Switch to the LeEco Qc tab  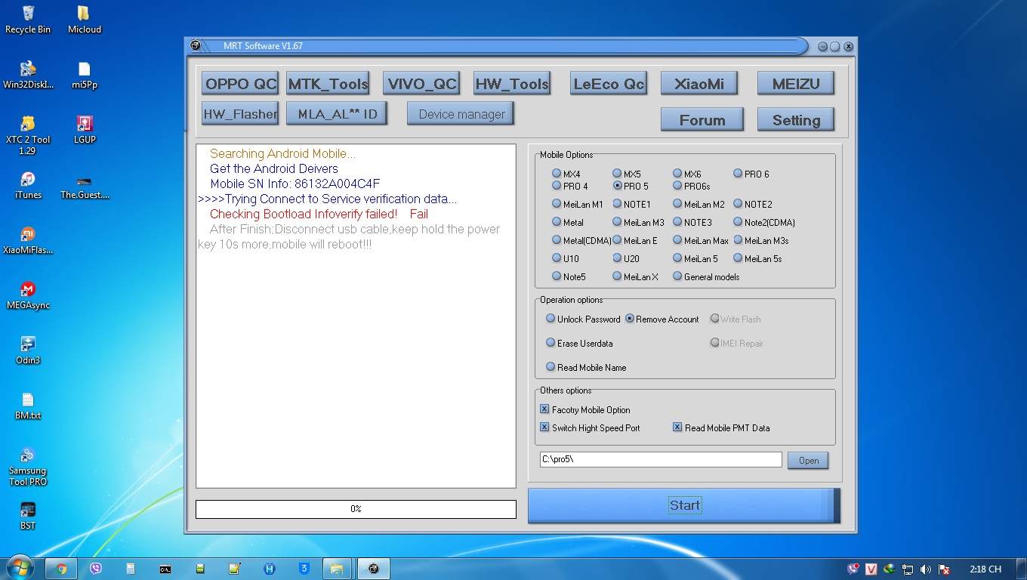point(609,83)
